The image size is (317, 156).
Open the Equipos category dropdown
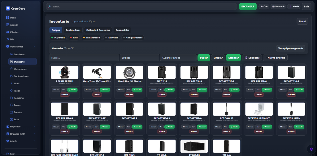click(139, 58)
